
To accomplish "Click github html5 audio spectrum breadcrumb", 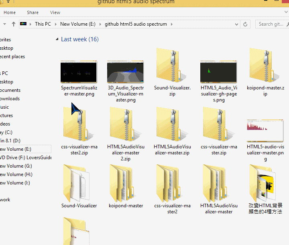I will tap(136, 24).
